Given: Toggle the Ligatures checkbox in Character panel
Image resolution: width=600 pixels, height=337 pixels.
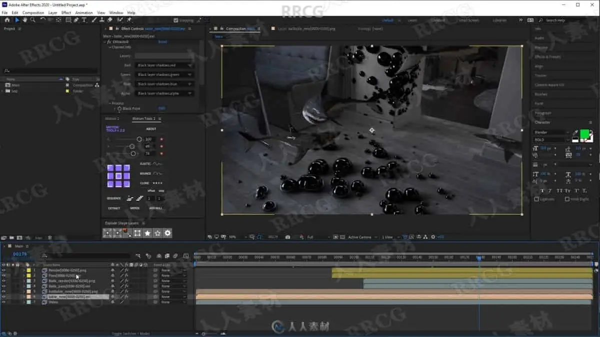Looking at the screenshot, I should point(536,199).
